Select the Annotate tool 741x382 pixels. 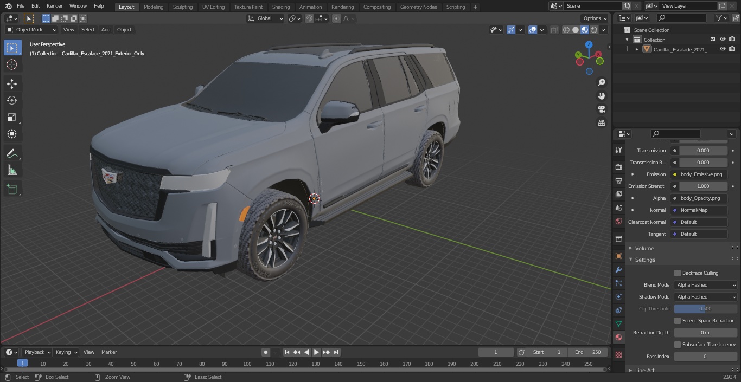pos(12,153)
